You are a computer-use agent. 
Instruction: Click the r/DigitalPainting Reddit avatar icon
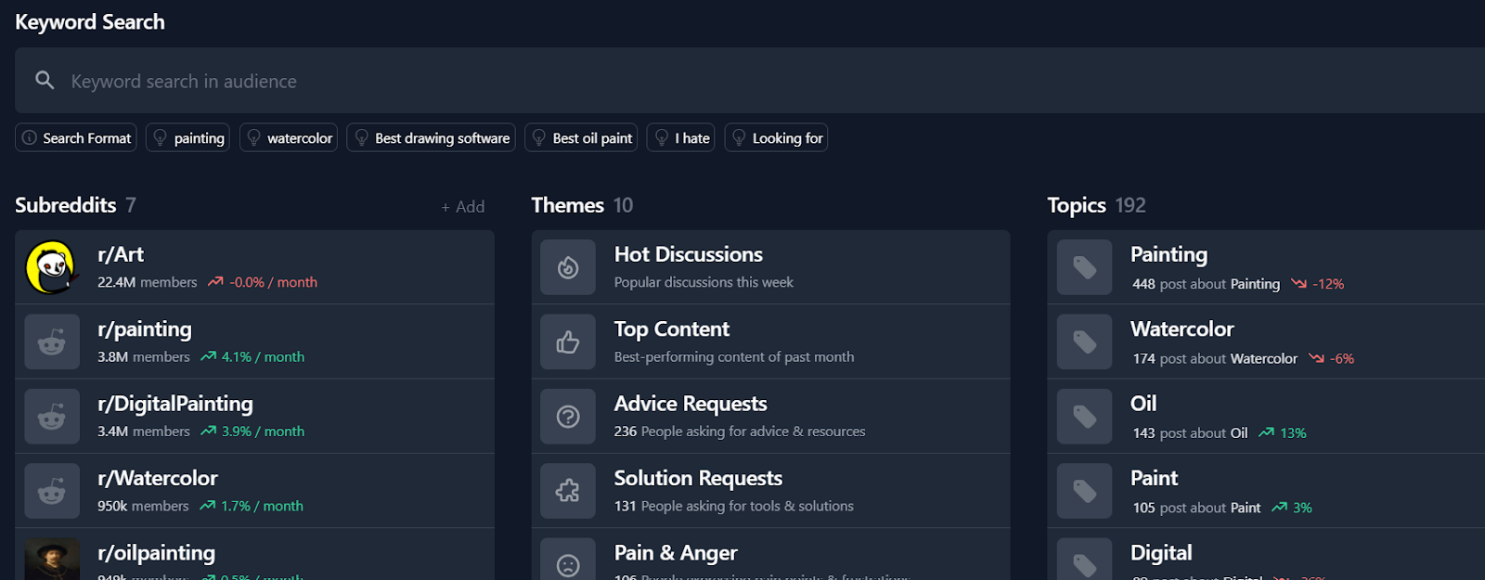[x=52, y=417]
